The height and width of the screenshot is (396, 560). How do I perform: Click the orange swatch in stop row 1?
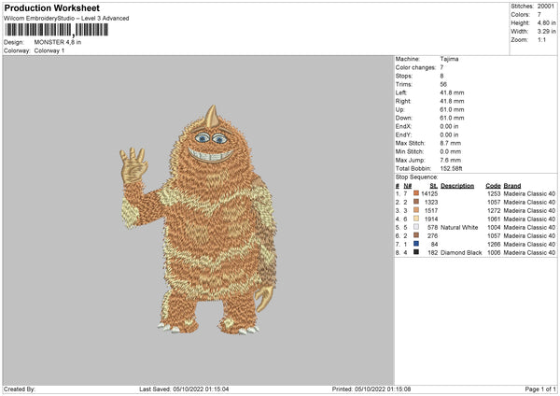tap(416, 193)
